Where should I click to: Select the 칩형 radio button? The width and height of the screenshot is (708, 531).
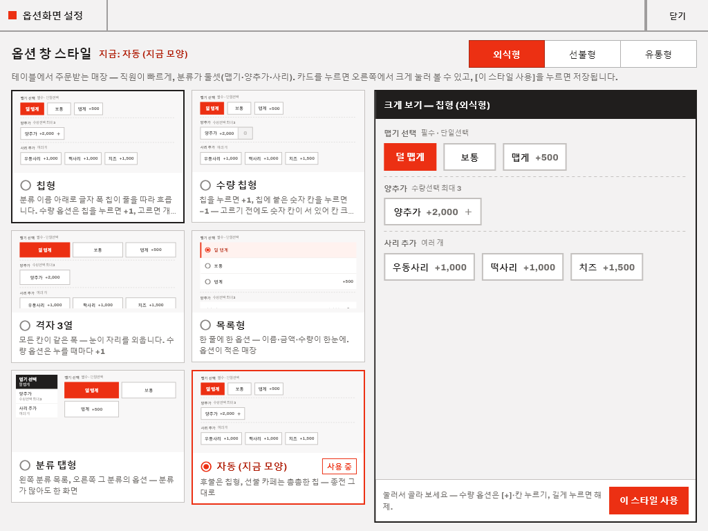tap(26, 185)
